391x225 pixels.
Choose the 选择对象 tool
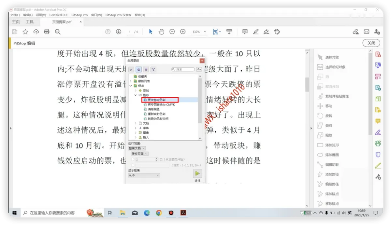point(328,57)
